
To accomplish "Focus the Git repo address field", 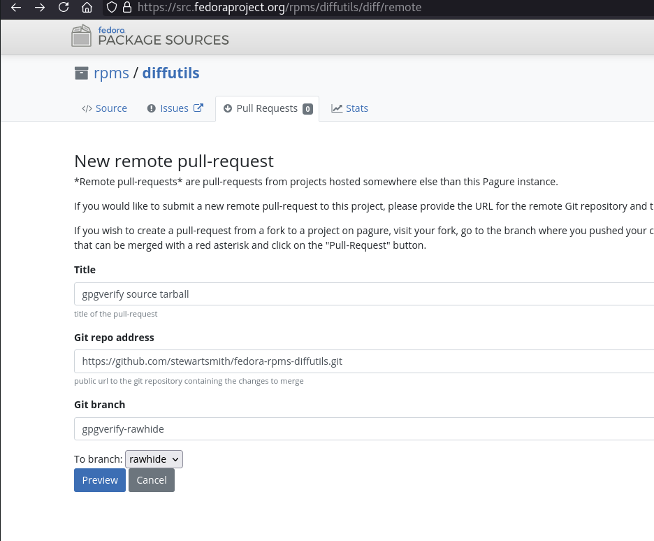I will click(364, 361).
